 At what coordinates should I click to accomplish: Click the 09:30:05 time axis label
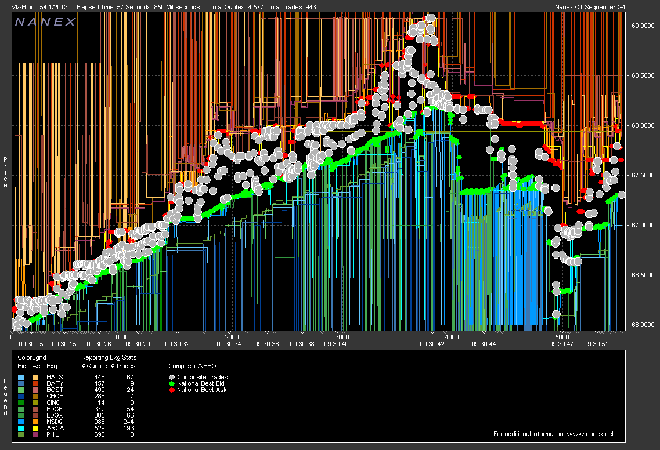point(31,344)
